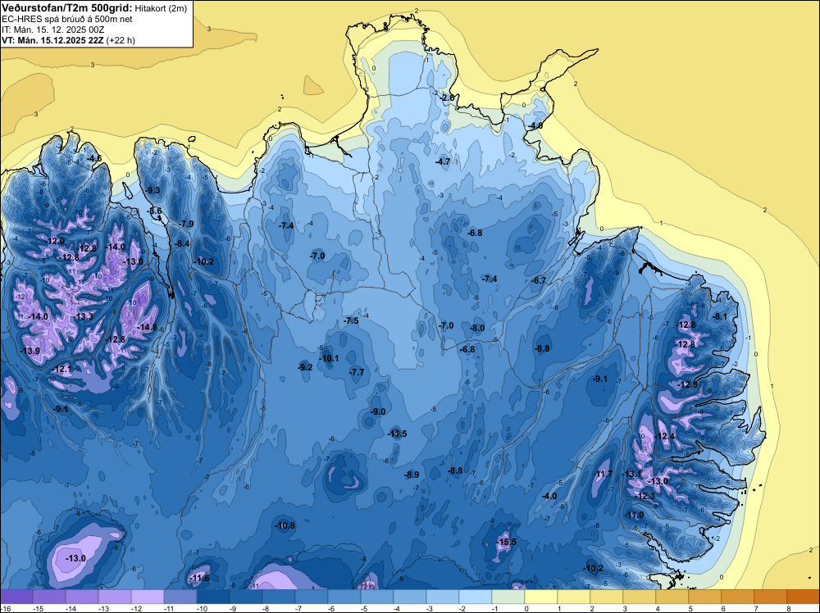Click the -10.8 temperature label
Screen dimensions: 820x613
pos(285,526)
